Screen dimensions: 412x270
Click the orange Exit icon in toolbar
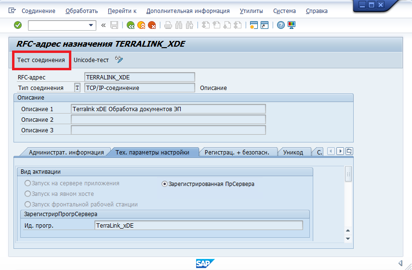[141, 25]
